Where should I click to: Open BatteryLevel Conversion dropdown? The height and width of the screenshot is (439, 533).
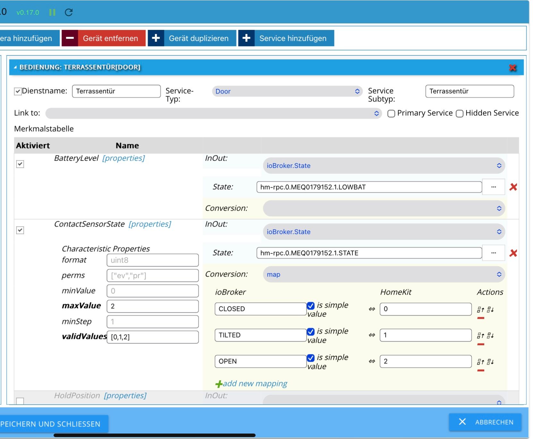point(384,208)
